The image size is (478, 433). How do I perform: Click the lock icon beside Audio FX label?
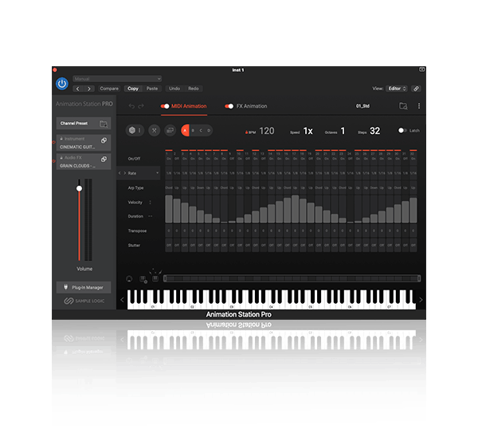(61, 157)
